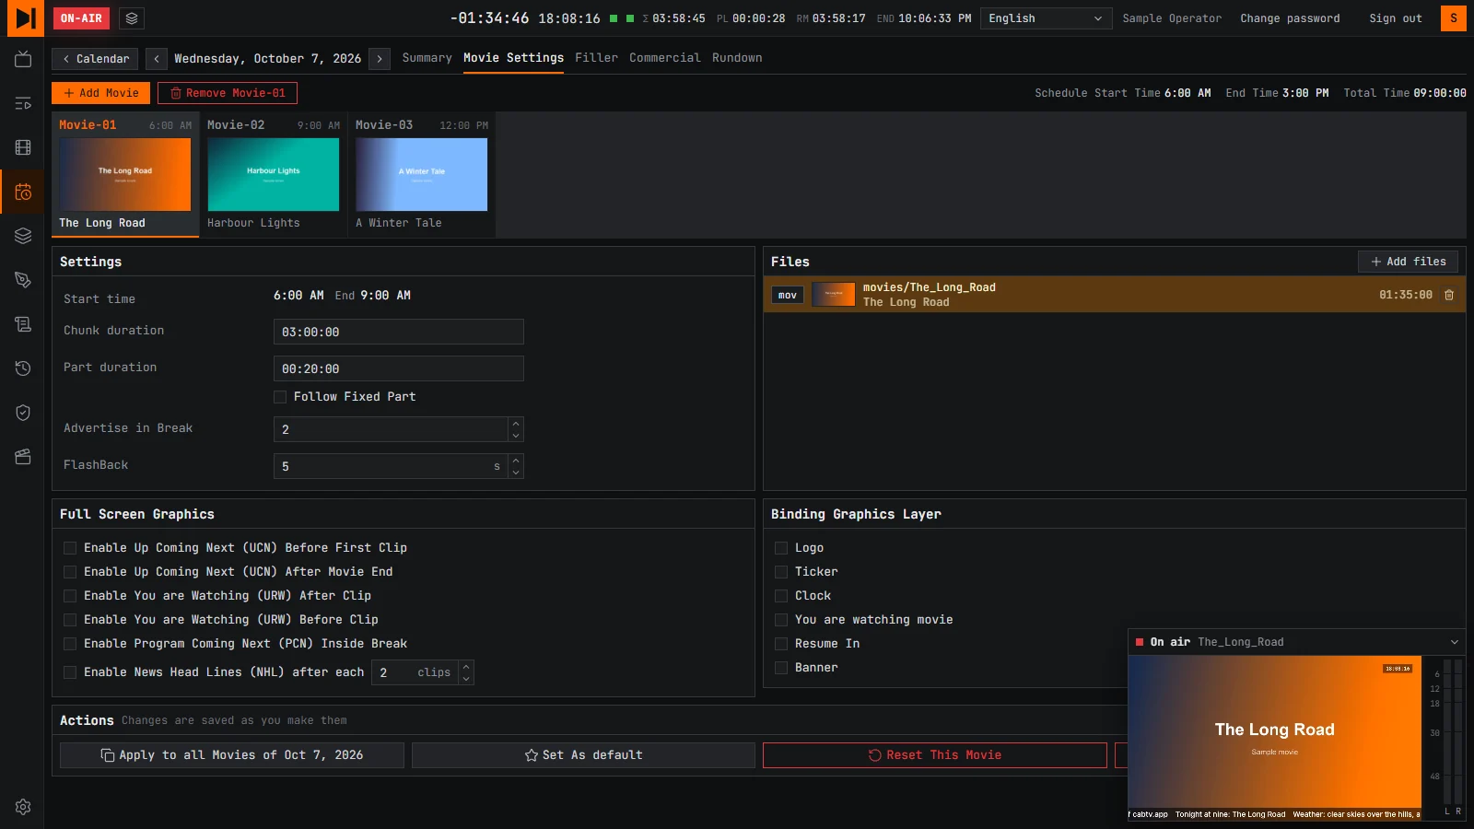
Task: Open the scroll report icon in sidebar
Action: click(x=23, y=324)
